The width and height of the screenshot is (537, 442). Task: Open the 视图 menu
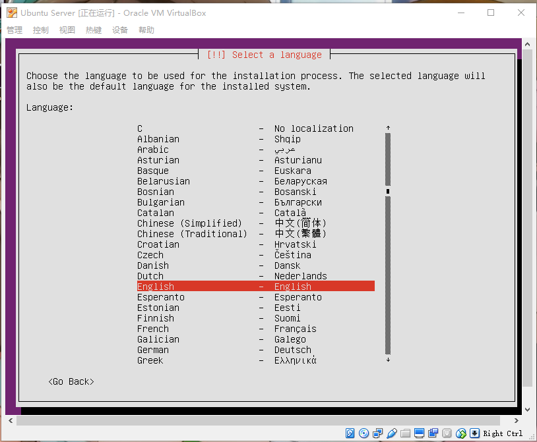(x=67, y=30)
